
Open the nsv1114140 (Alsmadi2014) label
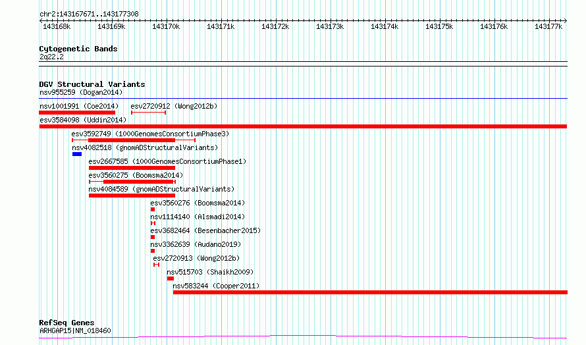click(x=198, y=217)
